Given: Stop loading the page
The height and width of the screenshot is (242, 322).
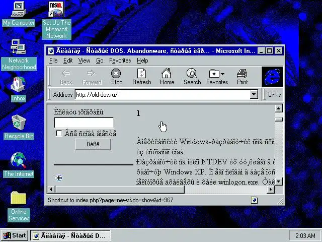Looking at the screenshot, I should click(116, 77).
